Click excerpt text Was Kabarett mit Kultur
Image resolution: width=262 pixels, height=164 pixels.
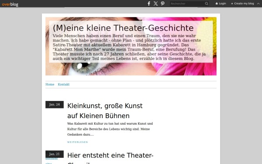110,129
